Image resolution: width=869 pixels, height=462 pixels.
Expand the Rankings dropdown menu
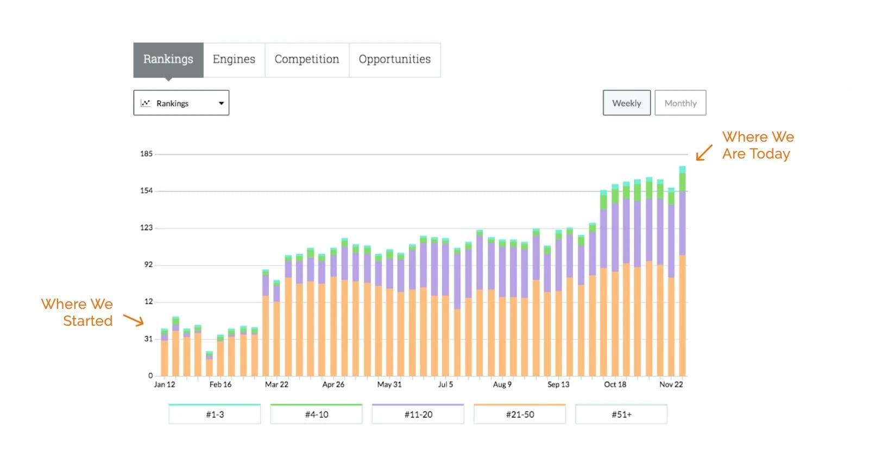181,103
